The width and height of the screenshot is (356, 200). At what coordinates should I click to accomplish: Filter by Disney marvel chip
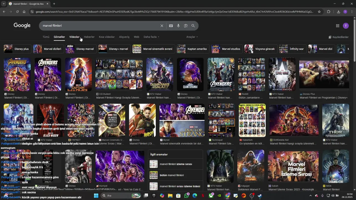(81, 49)
